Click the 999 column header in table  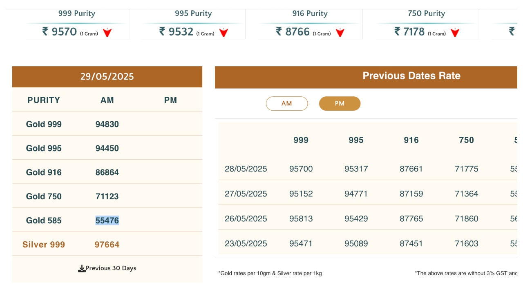pos(301,140)
